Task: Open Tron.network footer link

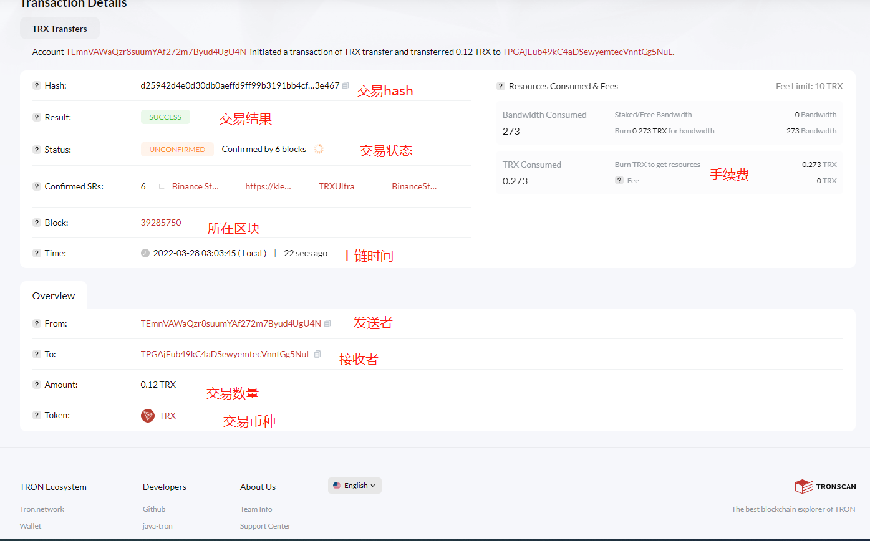Action: coord(42,509)
